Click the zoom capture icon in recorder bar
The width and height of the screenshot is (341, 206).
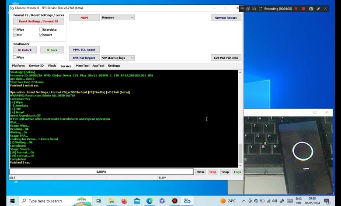[254, 9]
